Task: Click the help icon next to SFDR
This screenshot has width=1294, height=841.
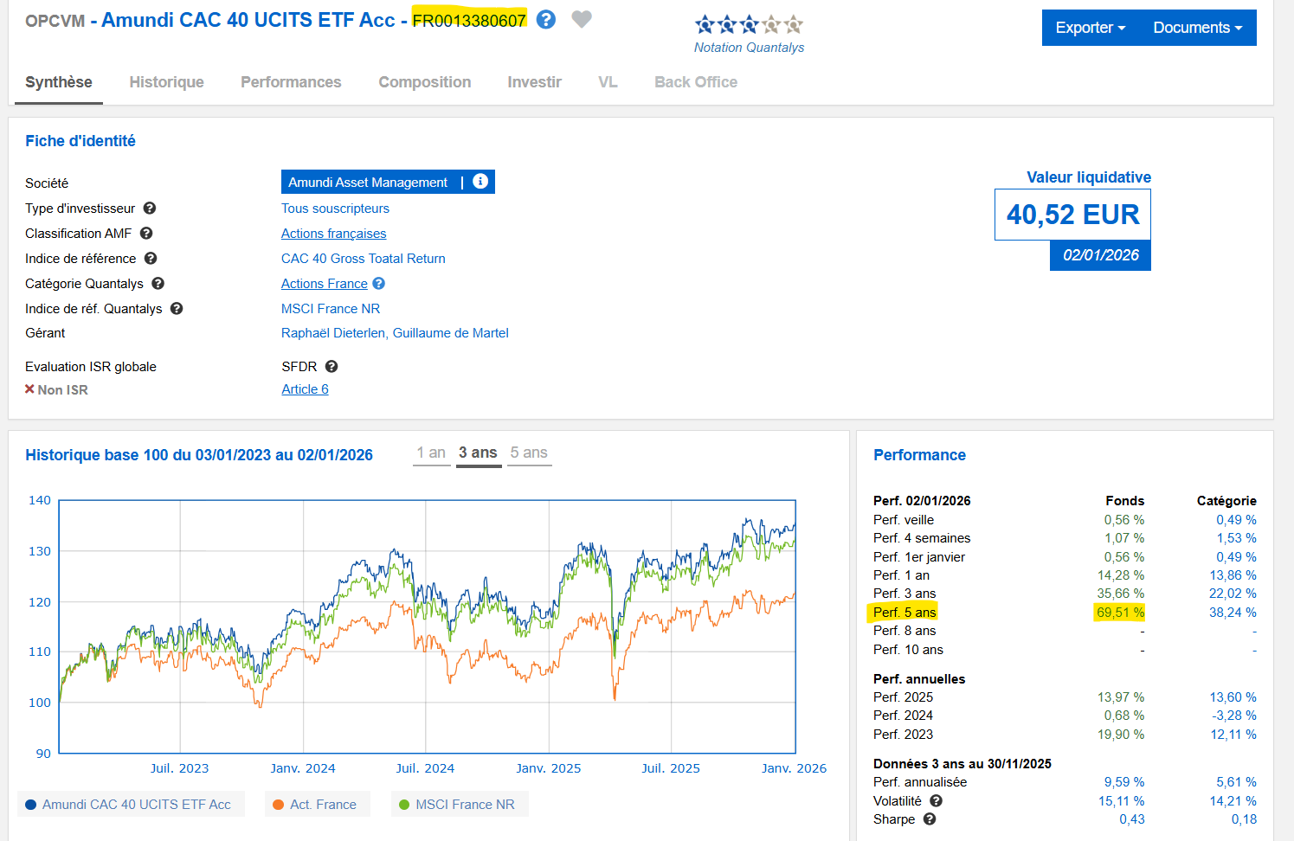Action: coord(332,367)
